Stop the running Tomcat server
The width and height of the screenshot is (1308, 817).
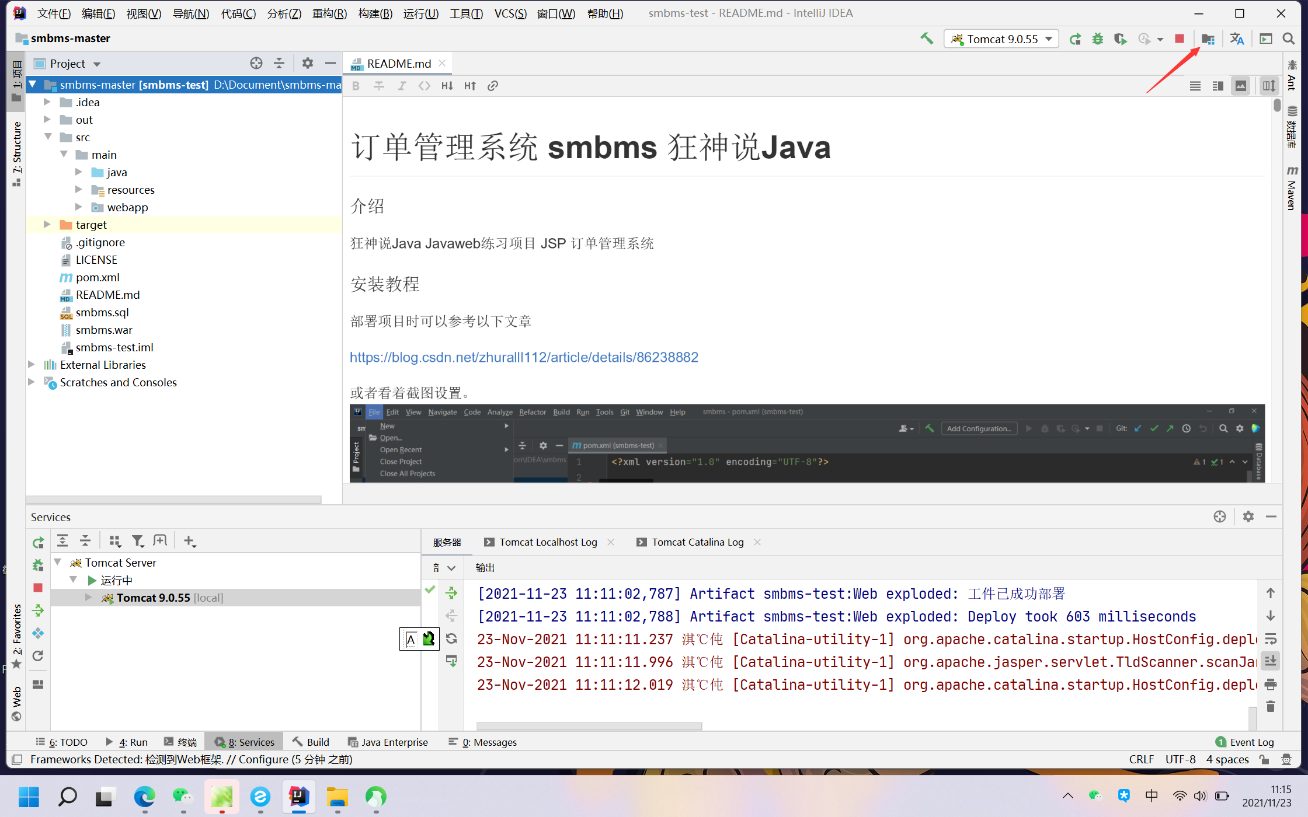[x=1179, y=39]
